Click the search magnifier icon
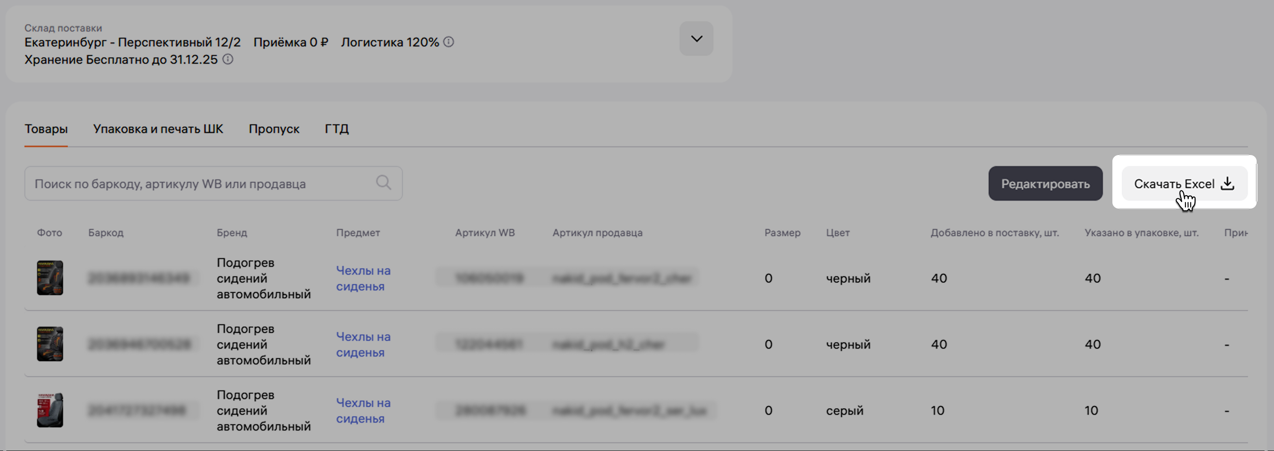This screenshot has width=1274, height=451. (383, 183)
